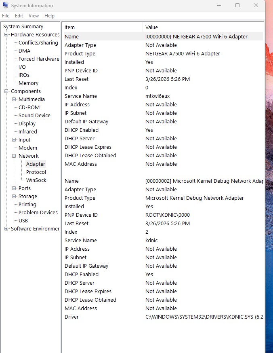Screen dimensions: 273x353
Task: Select Printing tree item
Action: (x=27, y=205)
